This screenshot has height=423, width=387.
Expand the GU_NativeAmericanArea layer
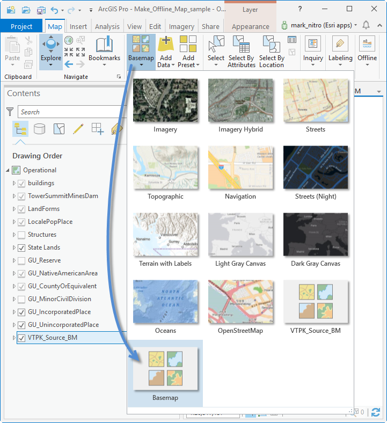[14, 273]
